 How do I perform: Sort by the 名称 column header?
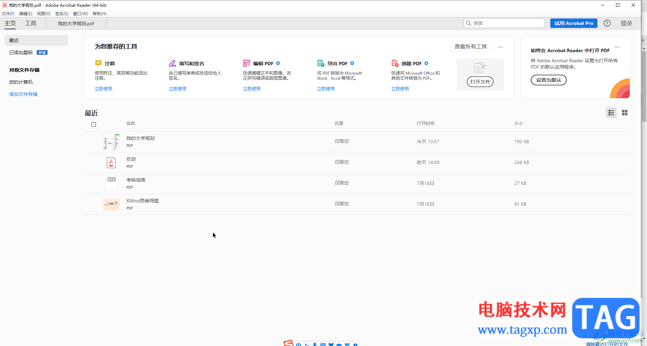(131, 123)
